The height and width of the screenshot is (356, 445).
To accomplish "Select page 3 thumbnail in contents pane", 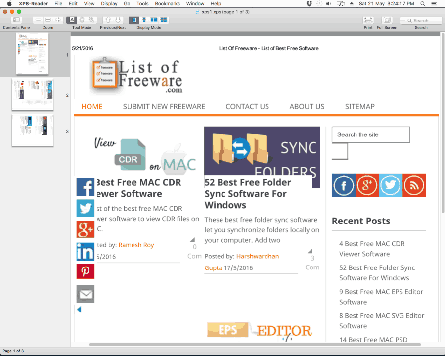I will (33, 130).
